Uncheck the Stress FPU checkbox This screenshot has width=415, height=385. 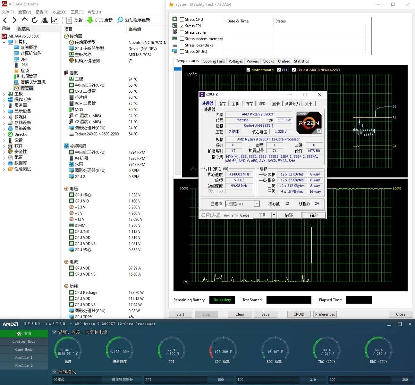182,26
